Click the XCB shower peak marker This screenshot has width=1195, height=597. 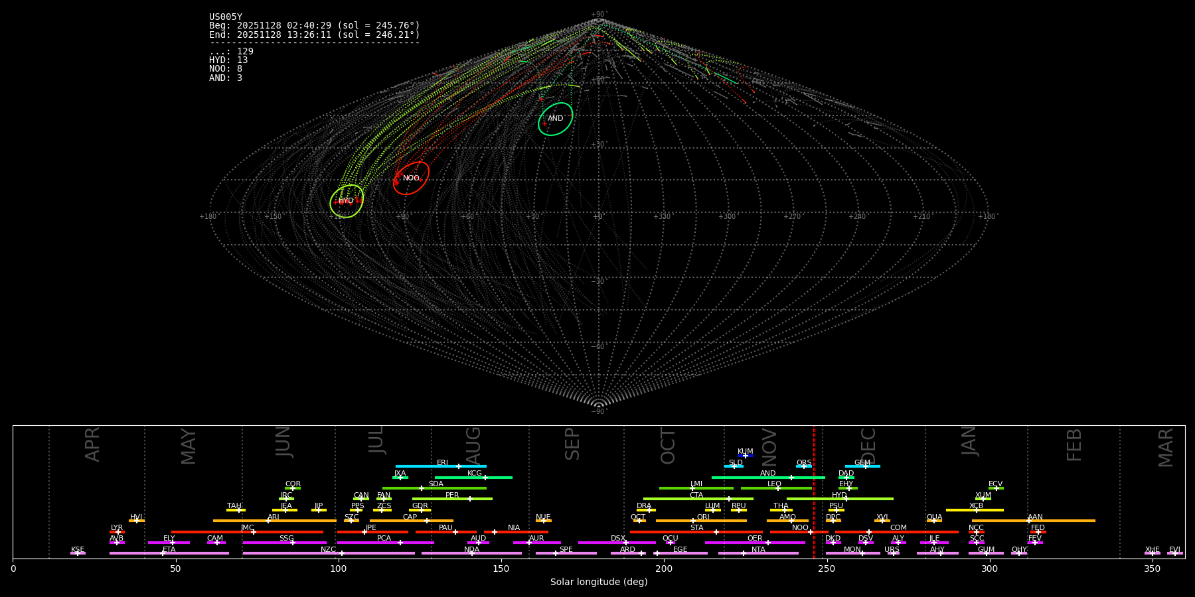pyautogui.click(x=976, y=510)
